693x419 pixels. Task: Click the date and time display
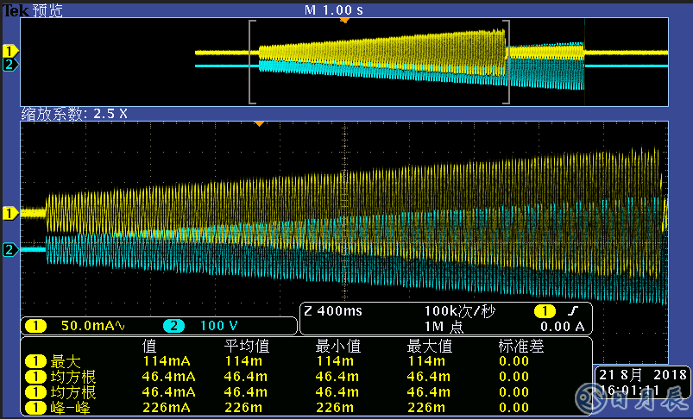[x=642, y=383]
